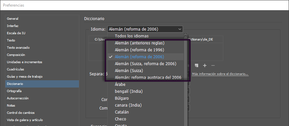
Task: Open Más información sobre el diccionario link
Action: click(x=220, y=74)
